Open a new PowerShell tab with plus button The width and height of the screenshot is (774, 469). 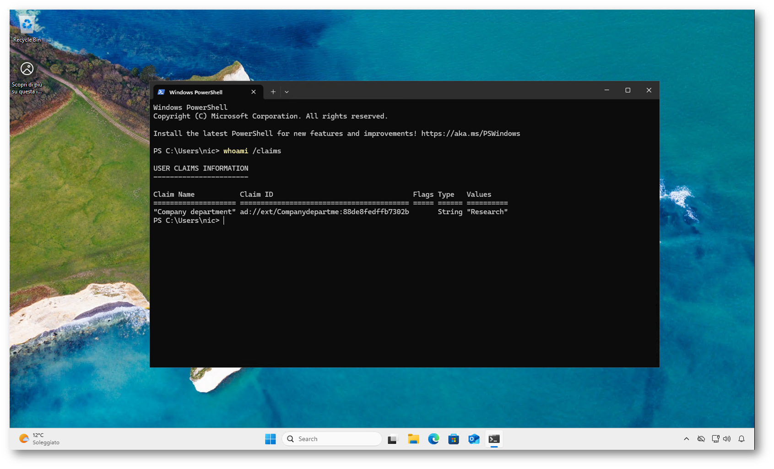point(273,92)
